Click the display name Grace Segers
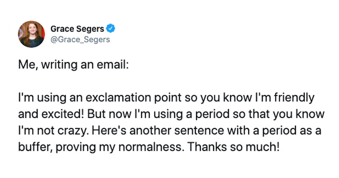The height and width of the screenshot is (178, 339). point(77,29)
